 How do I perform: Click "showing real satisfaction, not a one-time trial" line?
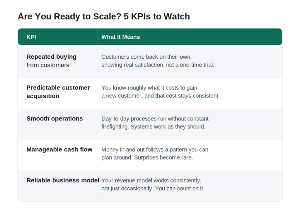pos(158,65)
